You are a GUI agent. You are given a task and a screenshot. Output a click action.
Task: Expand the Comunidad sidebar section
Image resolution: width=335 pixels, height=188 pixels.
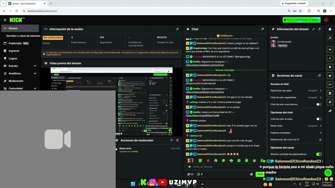coord(20,89)
